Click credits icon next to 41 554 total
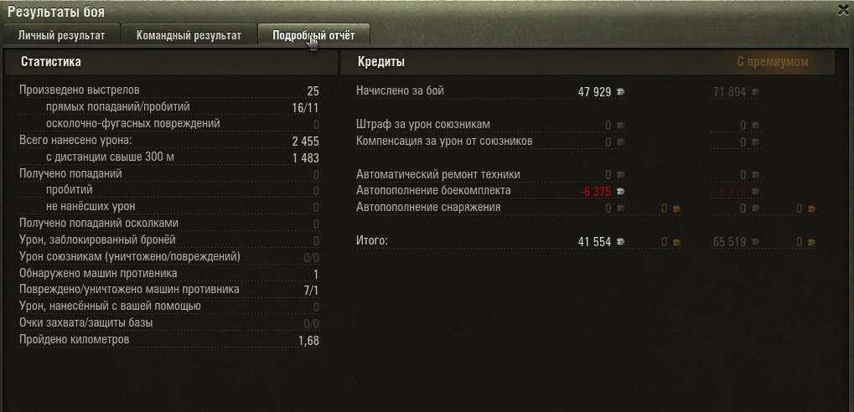This screenshot has height=412, width=854. [x=620, y=242]
